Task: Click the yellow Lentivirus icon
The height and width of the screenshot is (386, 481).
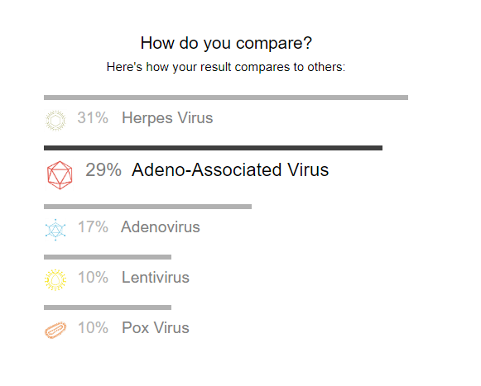Action: (x=55, y=279)
